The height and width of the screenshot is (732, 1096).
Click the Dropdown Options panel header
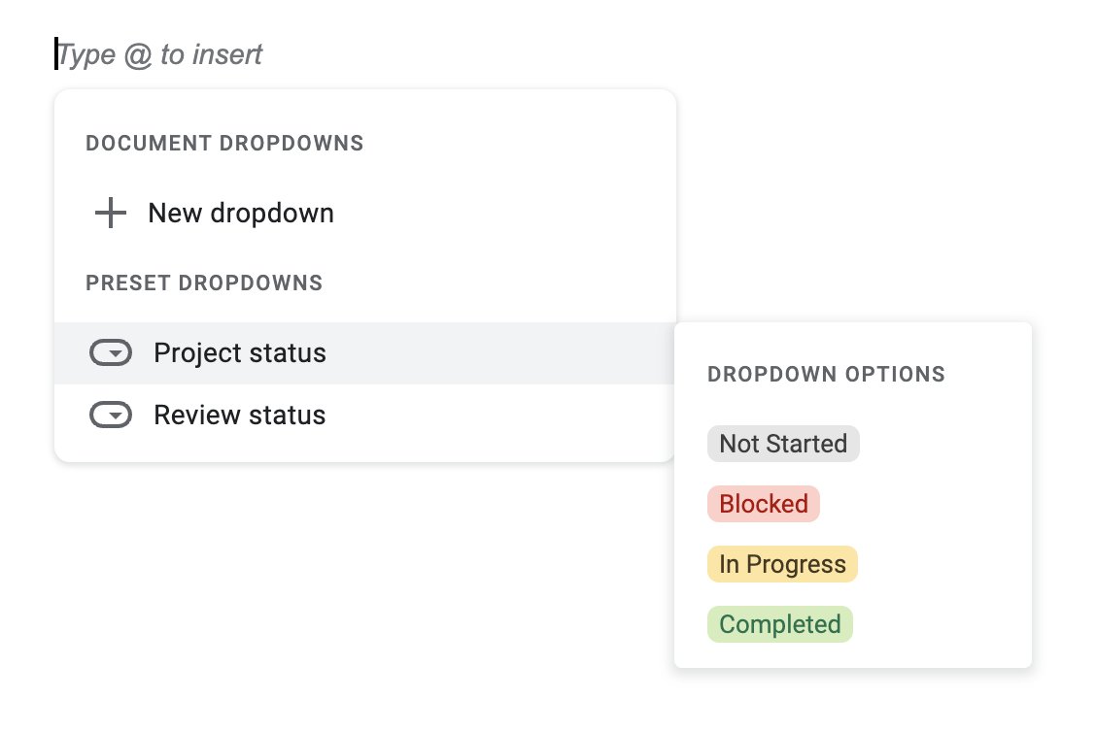[x=826, y=375]
